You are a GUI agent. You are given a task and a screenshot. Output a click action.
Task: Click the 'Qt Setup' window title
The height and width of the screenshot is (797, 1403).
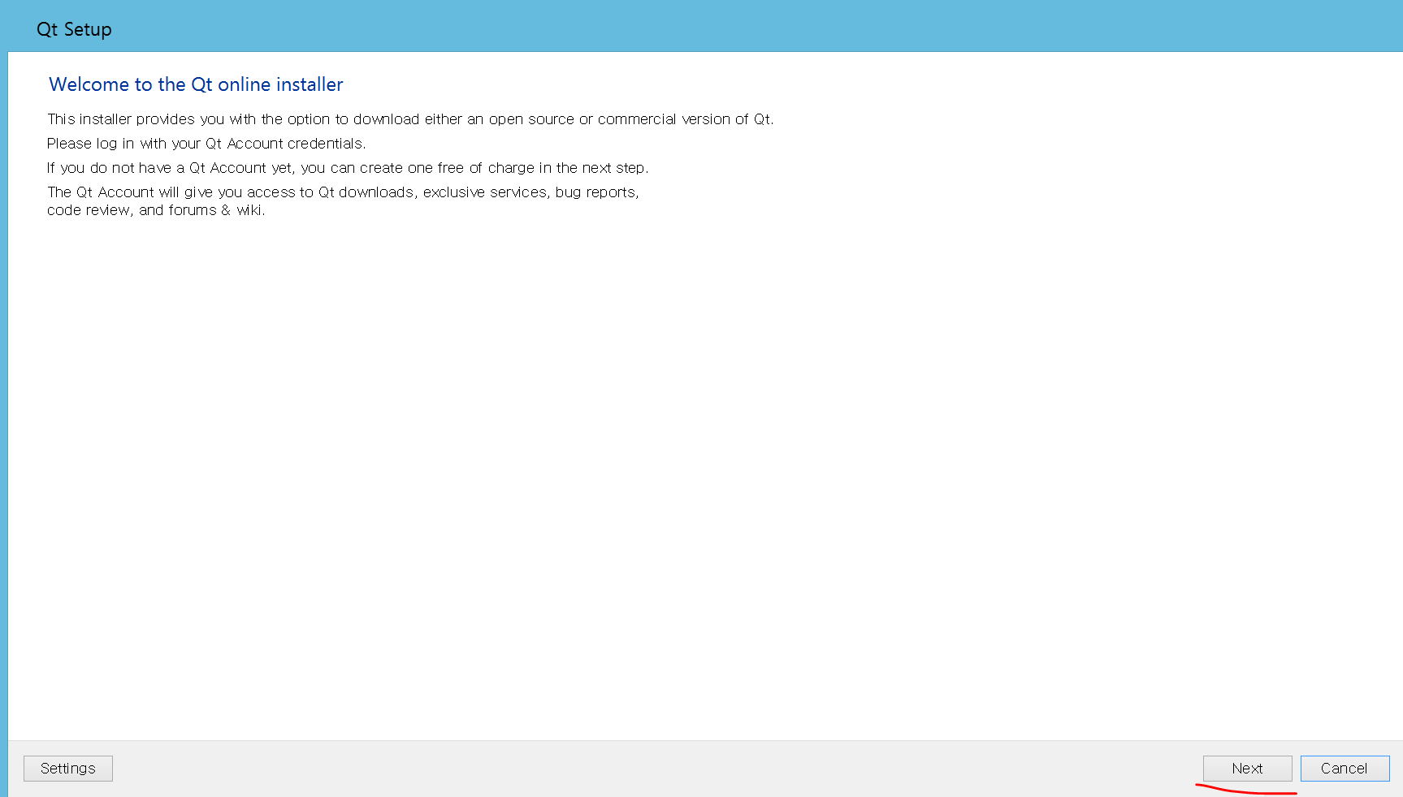74,29
